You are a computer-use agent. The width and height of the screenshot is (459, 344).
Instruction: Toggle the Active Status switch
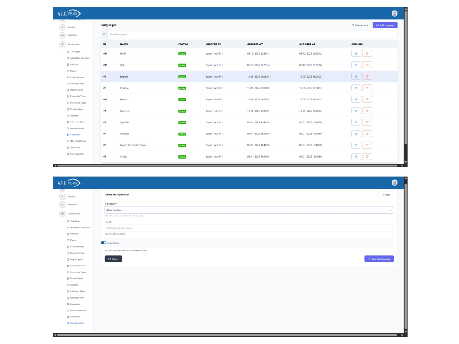(x=103, y=243)
